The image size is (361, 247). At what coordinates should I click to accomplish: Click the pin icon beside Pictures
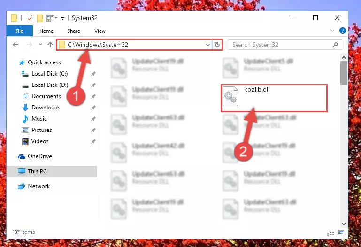(x=93, y=130)
